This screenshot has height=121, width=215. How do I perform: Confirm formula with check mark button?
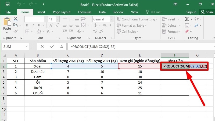coord(52,47)
